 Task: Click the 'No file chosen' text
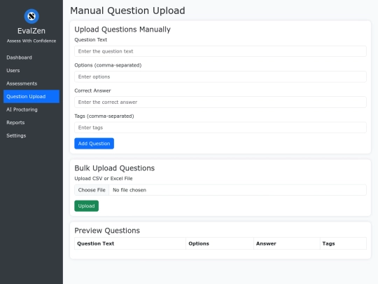[129, 190]
